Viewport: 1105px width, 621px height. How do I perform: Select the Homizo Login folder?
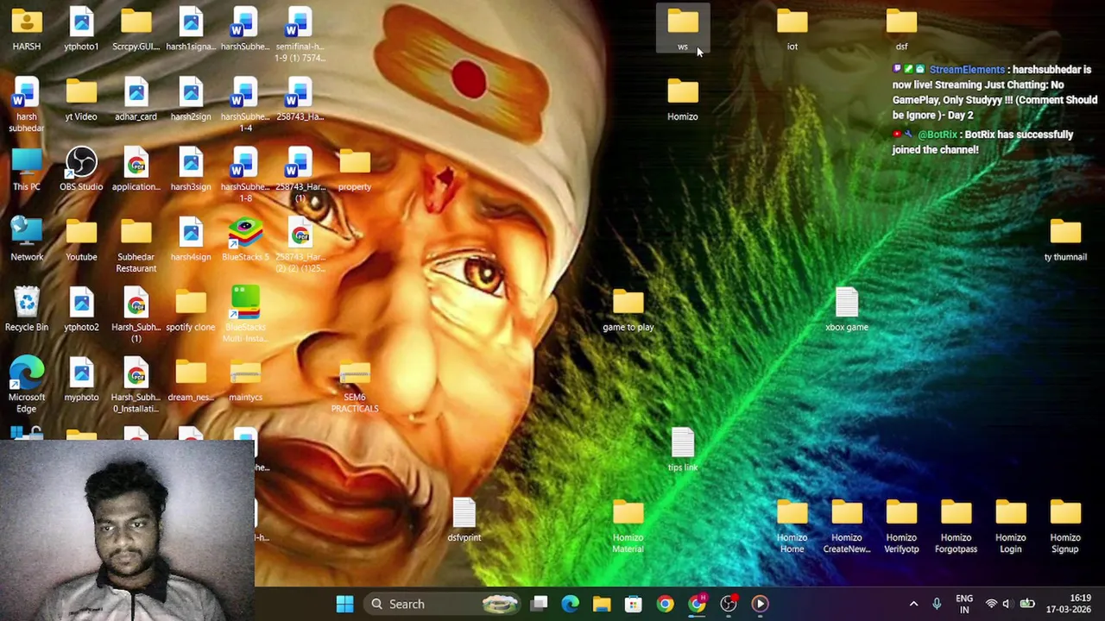click(x=1011, y=526)
